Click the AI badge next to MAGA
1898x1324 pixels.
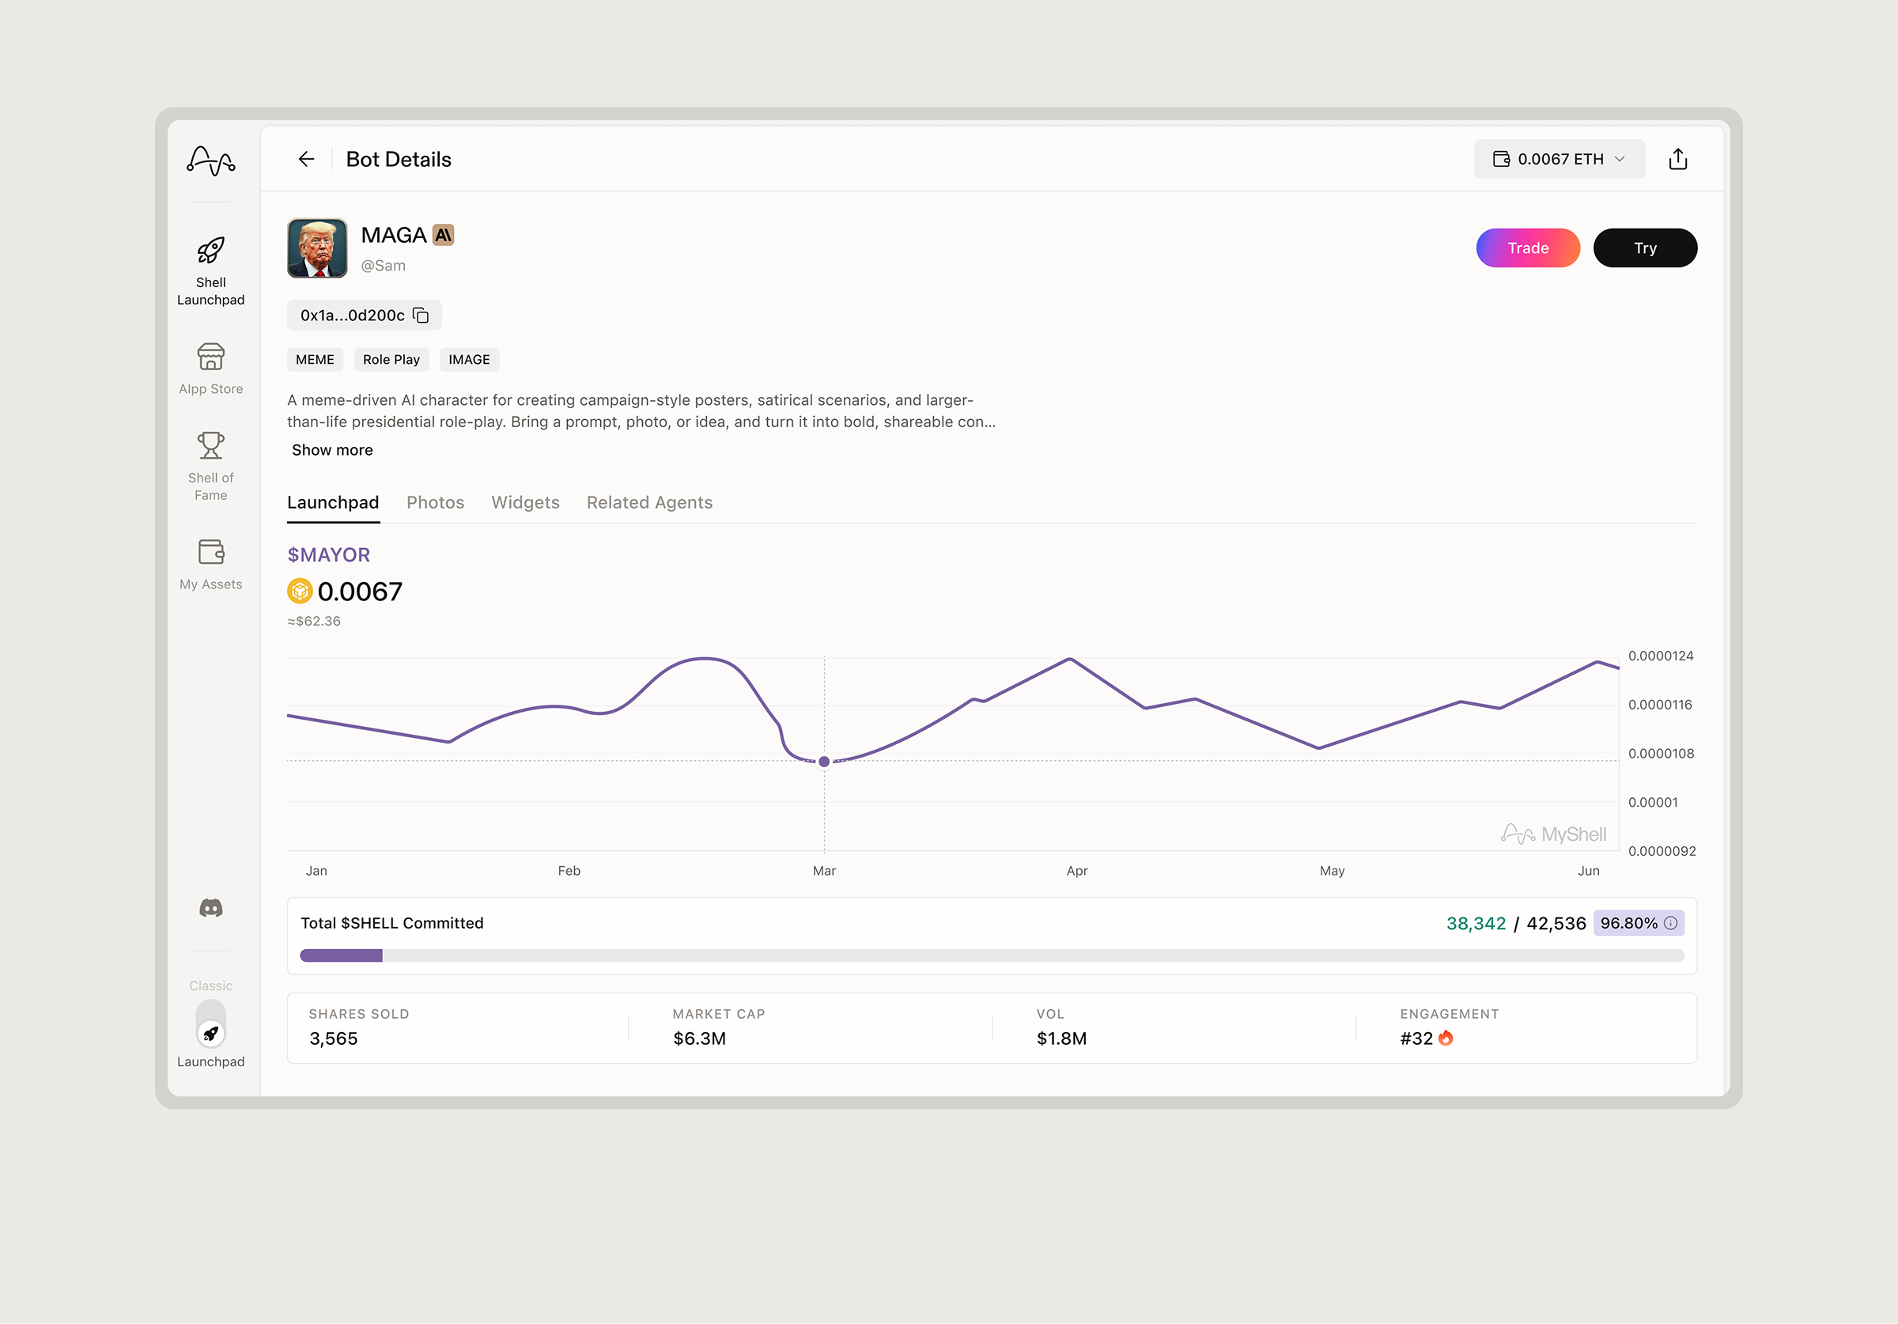click(443, 236)
